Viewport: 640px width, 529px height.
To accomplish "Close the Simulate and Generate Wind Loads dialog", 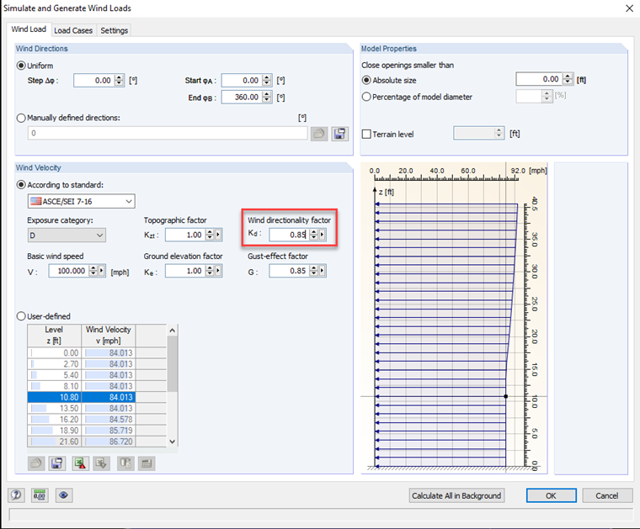I will click(x=629, y=8).
